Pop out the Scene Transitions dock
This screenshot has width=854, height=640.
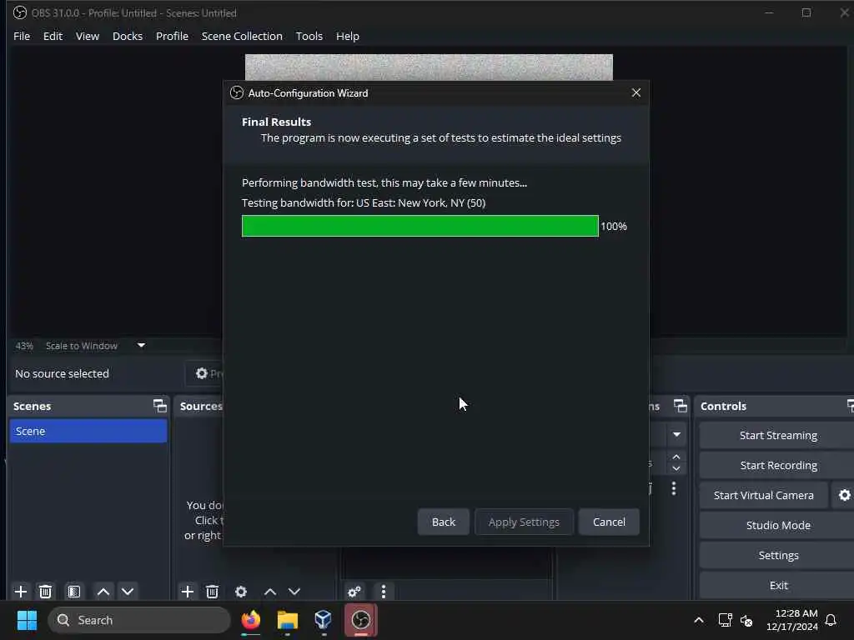681,406
